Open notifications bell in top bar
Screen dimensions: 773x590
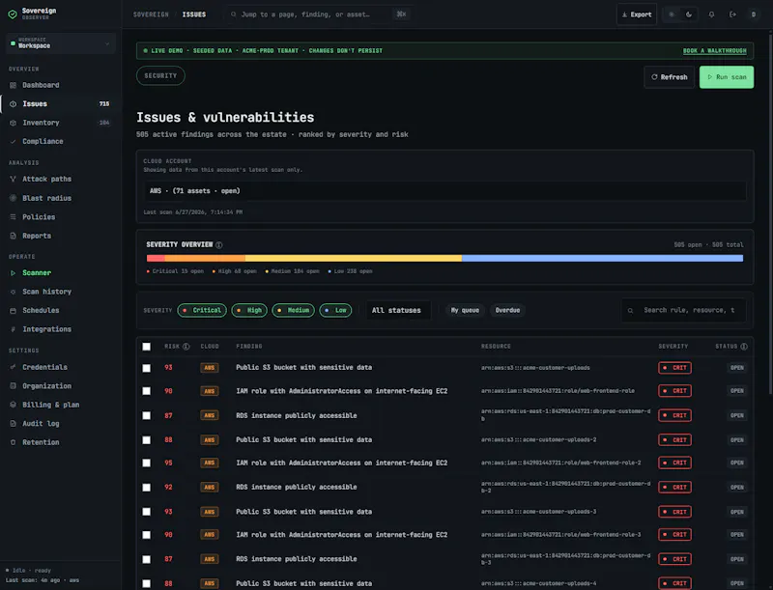point(711,14)
